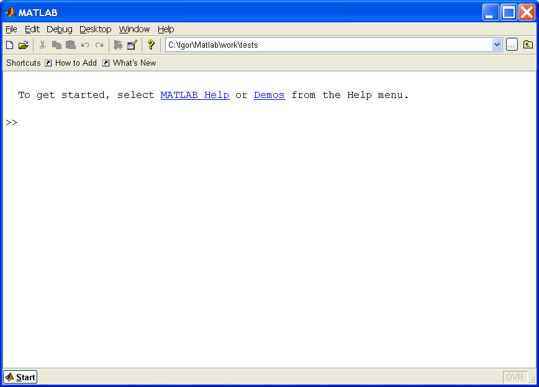Image resolution: width=539 pixels, height=387 pixels.
Task: Go up one directory level
Action: click(x=527, y=44)
